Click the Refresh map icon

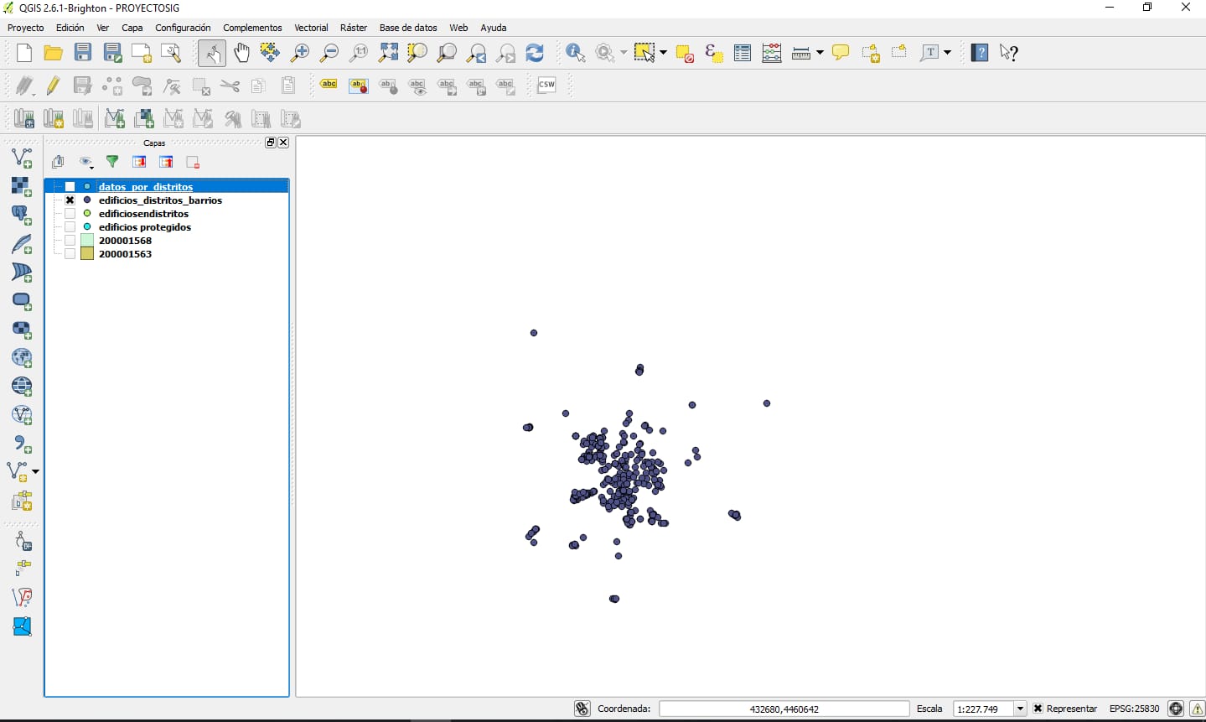click(x=535, y=53)
